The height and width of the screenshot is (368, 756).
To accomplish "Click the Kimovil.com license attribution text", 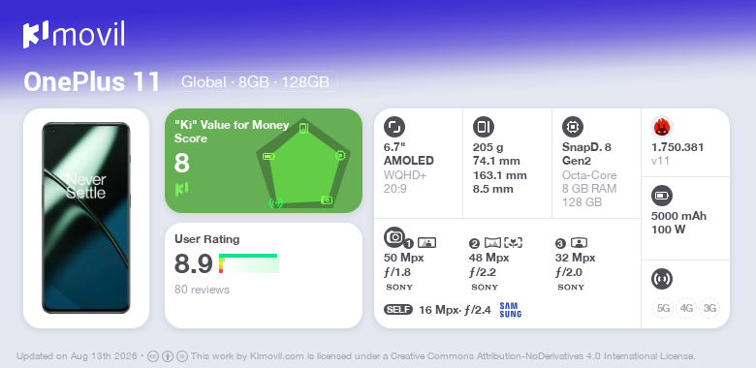I will (x=443, y=356).
